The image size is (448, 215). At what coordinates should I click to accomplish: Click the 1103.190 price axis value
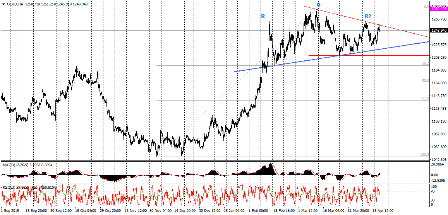(438, 121)
